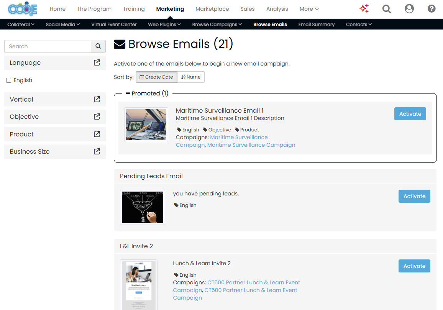Screen dimensions: 443x310
Task: Expand the Business Size filter header
Action: [x=55, y=152]
